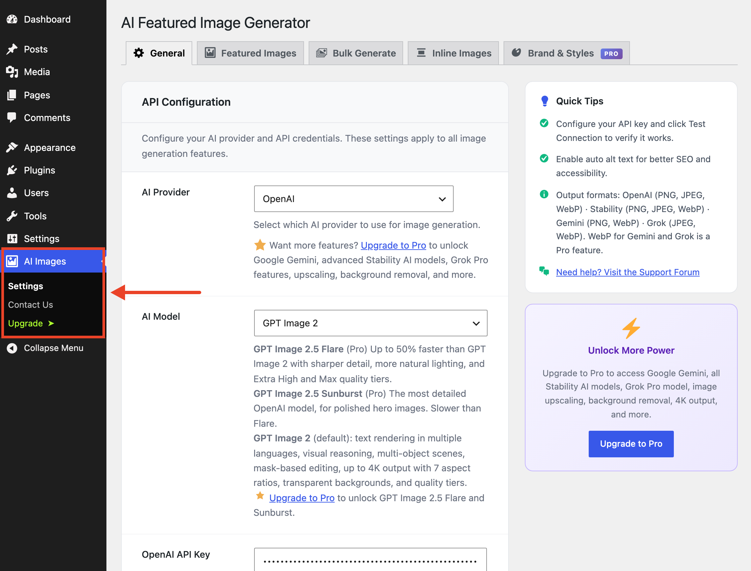Viewport: 751px width, 571px height.
Task: Click the Settings sliders icon
Action: tap(12, 239)
